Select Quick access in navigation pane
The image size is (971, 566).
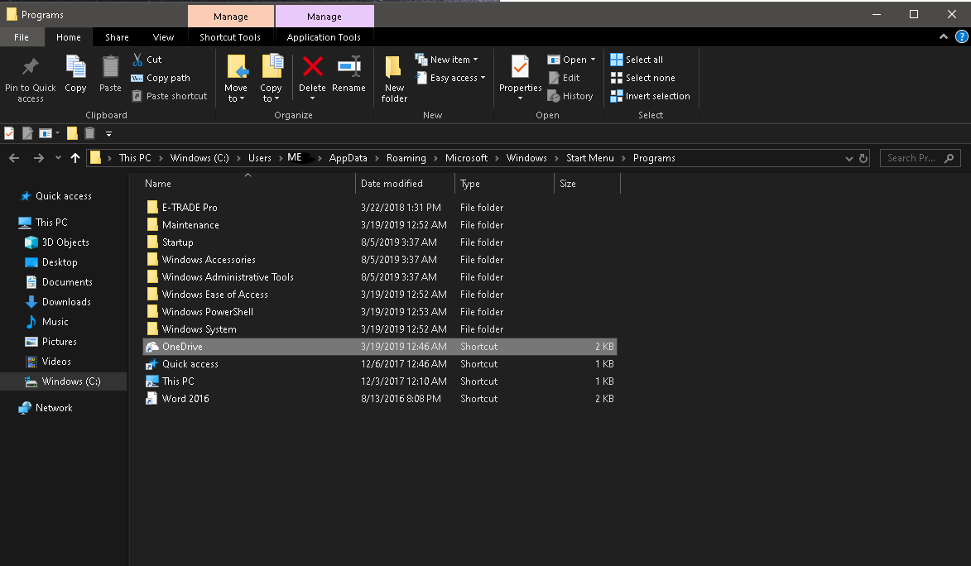63,196
